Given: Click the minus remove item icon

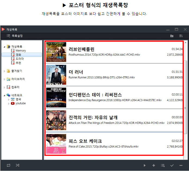Looking at the screenshot, I should 181,165.
